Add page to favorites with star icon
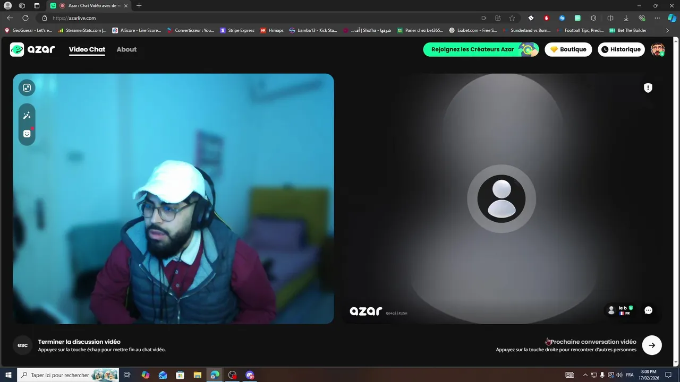The height and width of the screenshot is (382, 680). pos(512,18)
